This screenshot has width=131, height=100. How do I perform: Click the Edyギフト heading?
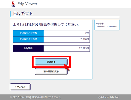click(23, 14)
